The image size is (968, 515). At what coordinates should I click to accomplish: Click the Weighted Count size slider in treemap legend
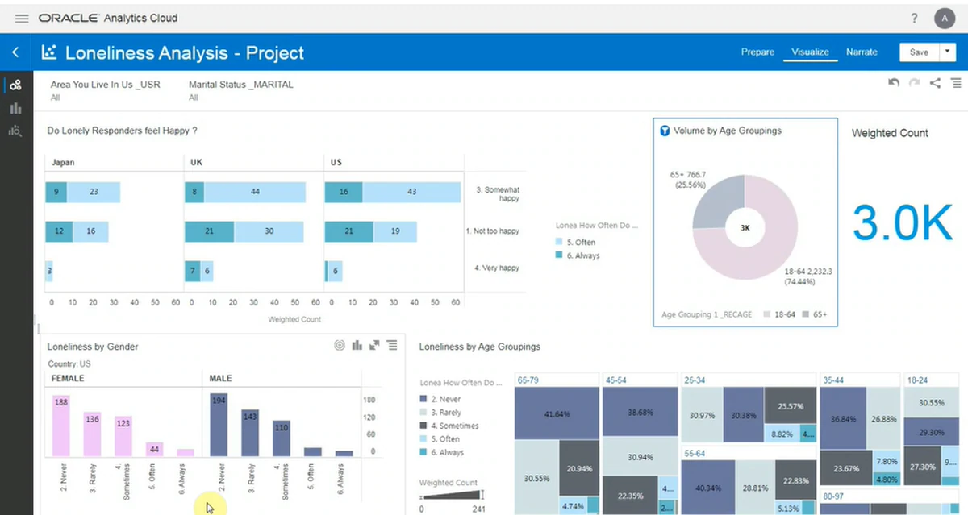pos(450,496)
